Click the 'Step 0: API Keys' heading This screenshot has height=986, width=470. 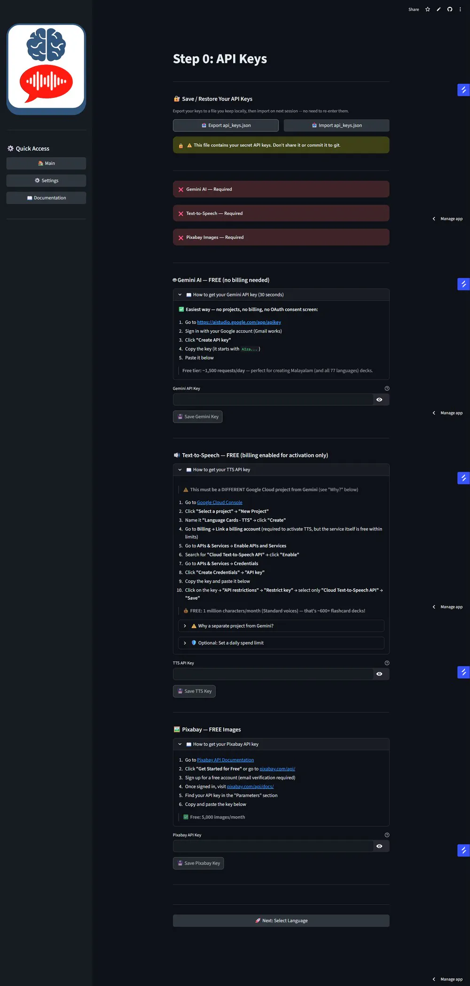coord(220,59)
